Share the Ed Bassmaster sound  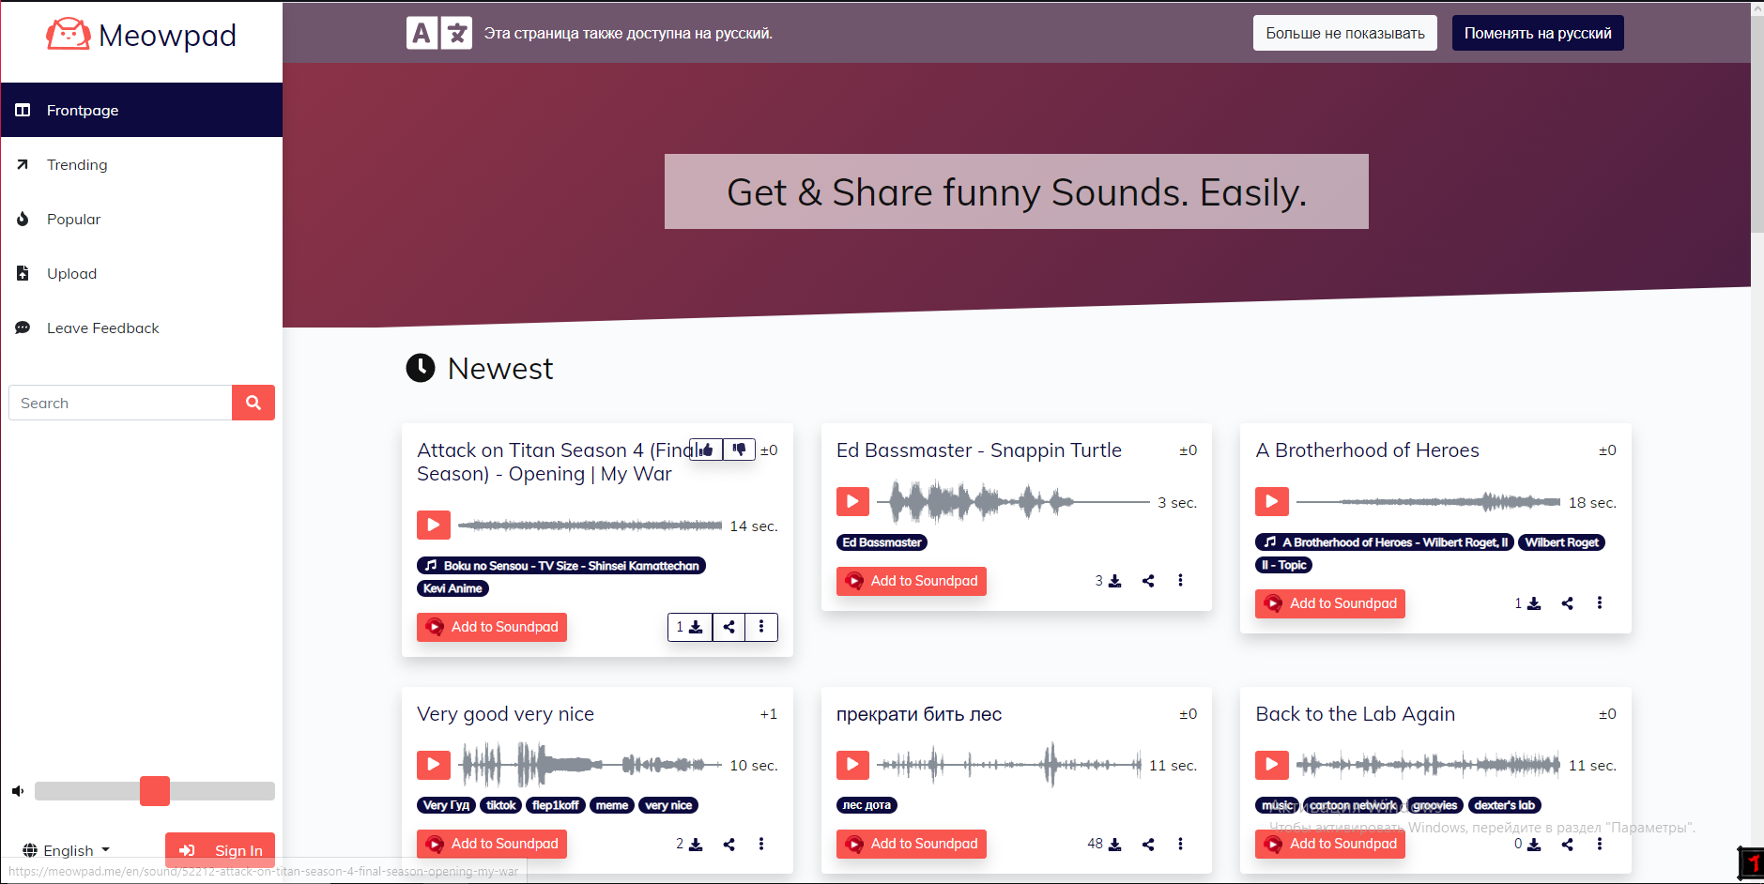point(1148,581)
